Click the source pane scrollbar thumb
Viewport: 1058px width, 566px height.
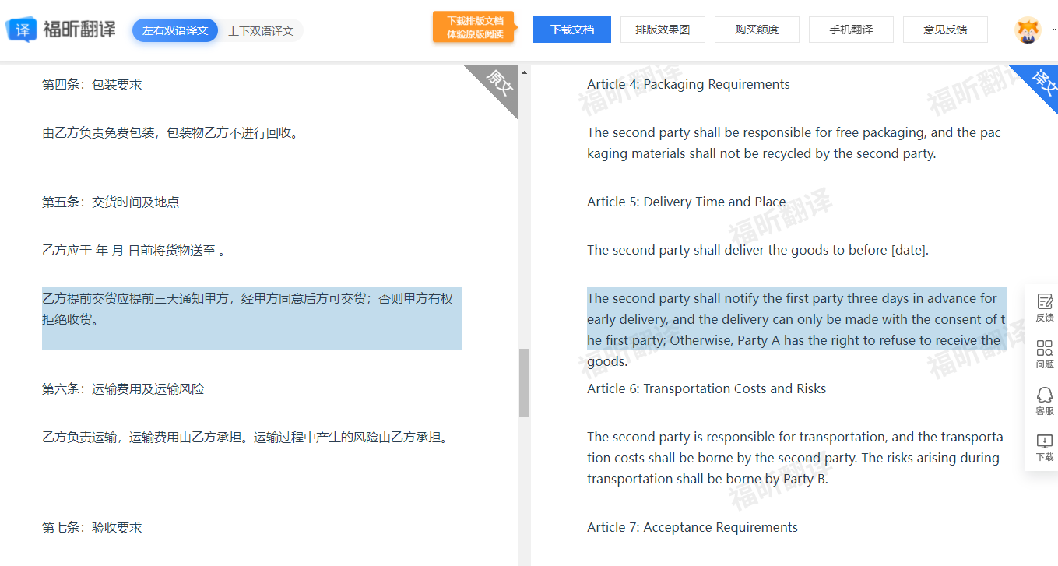click(524, 382)
